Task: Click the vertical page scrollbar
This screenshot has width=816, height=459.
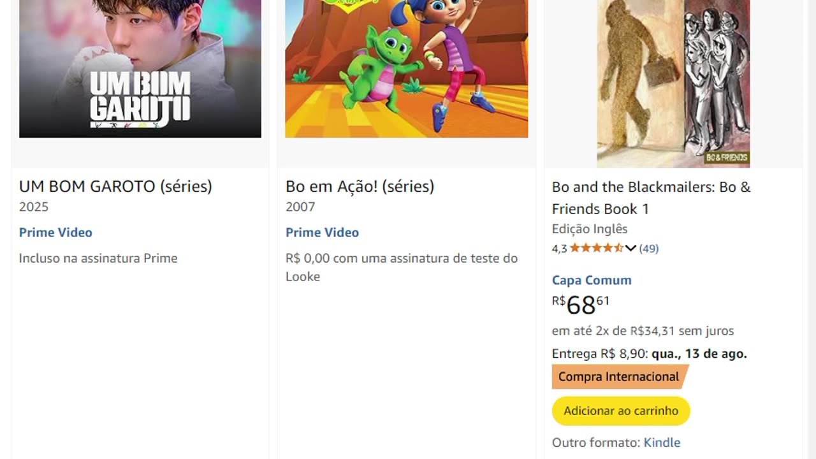Action: tap(811, 229)
